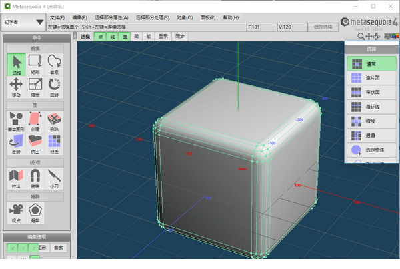Viewport: 400px width, 269px height.
Task: Click the 锁定选择 button
Action: (x=325, y=27)
